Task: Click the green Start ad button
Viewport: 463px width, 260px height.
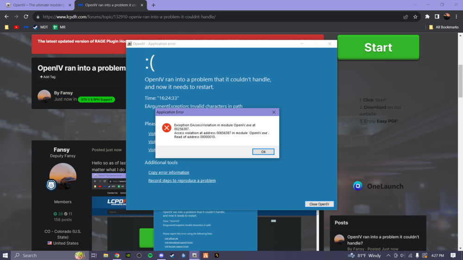Action: [x=378, y=47]
